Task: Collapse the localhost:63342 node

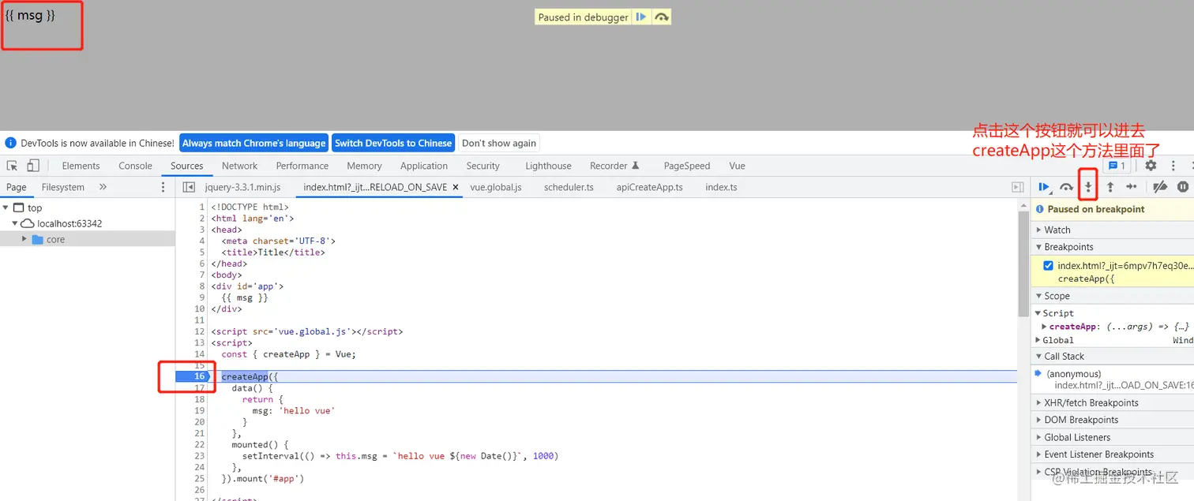Action: [x=15, y=223]
